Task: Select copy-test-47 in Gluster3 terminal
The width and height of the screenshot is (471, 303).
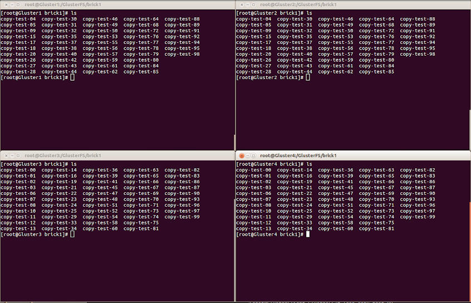Action: [x=100, y=194]
